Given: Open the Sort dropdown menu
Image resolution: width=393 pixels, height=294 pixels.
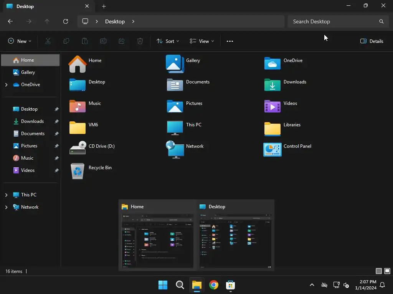Looking at the screenshot, I should (168, 41).
